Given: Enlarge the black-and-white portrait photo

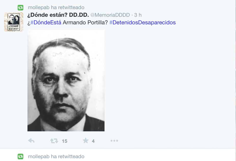Looking at the screenshot, I should [66, 81].
